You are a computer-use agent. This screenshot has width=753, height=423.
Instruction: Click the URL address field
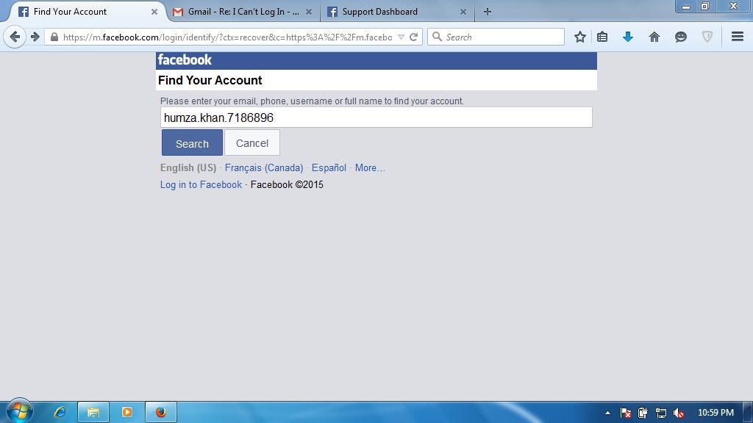(x=228, y=37)
